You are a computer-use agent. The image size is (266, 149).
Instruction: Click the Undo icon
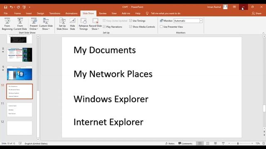coord(11,7)
